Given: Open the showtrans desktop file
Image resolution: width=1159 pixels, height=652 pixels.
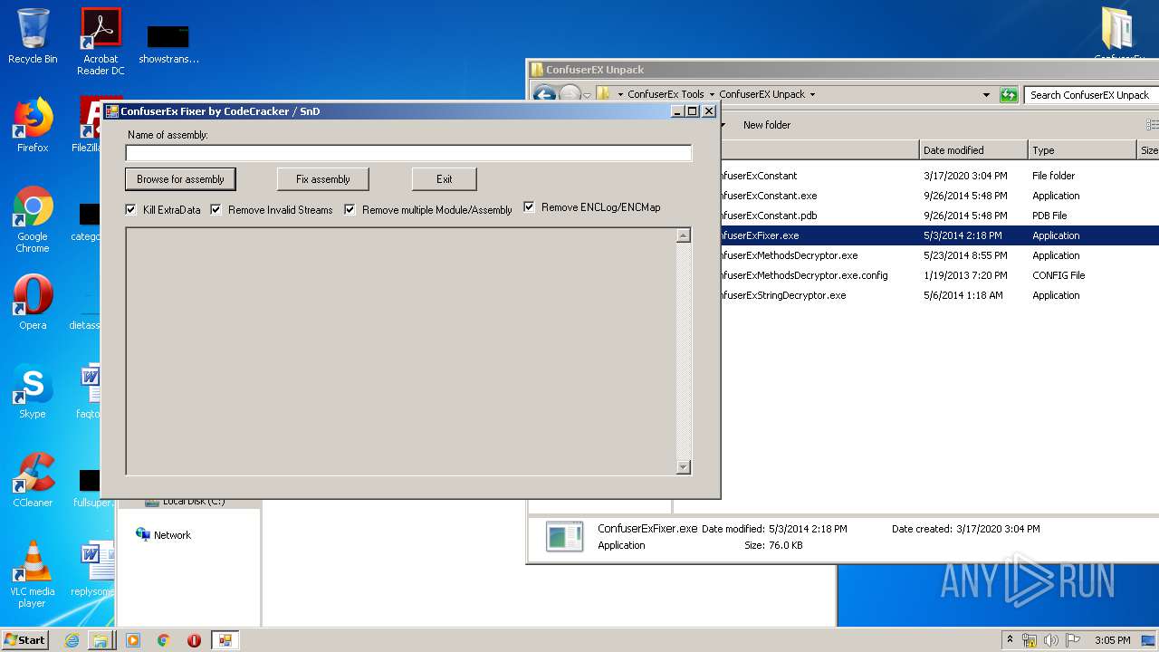Looking at the screenshot, I should click(x=168, y=43).
